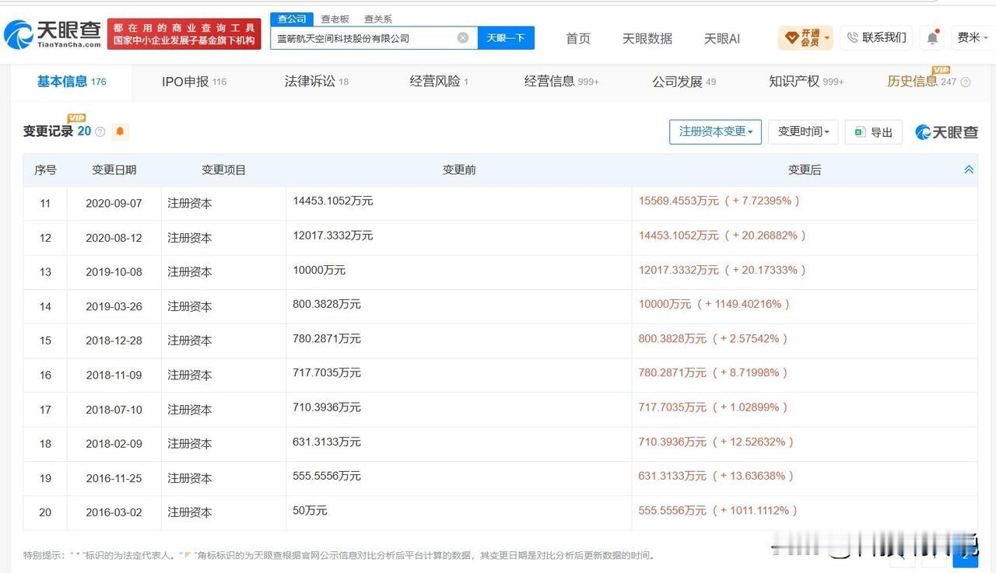Click the date 2018-11-09

tap(114, 375)
